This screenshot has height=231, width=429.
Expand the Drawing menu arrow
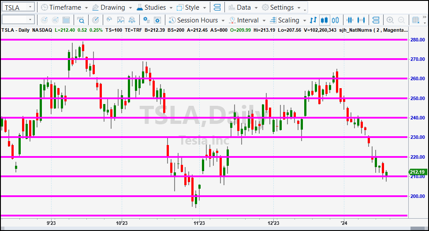click(x=130, y=7)
